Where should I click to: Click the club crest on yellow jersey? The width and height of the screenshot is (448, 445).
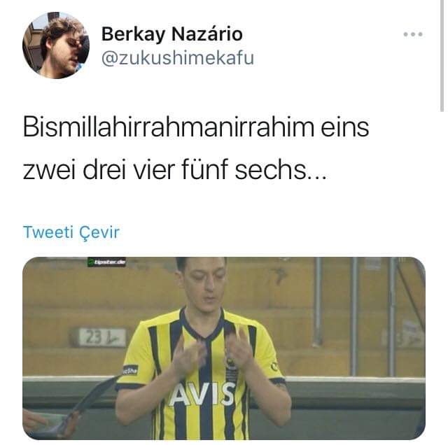[x=230, y=365]
